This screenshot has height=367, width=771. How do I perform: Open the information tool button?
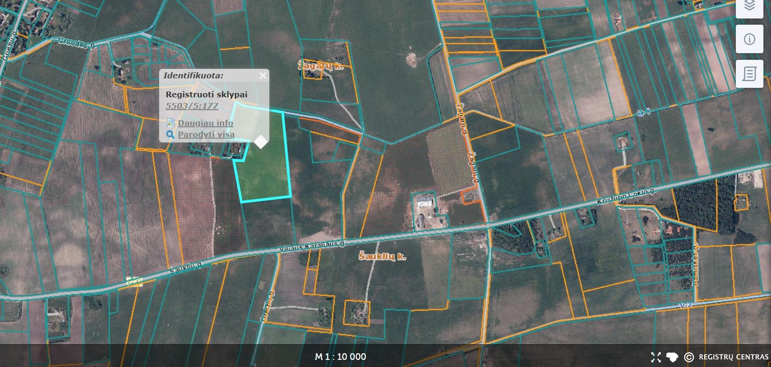[750, 39]
